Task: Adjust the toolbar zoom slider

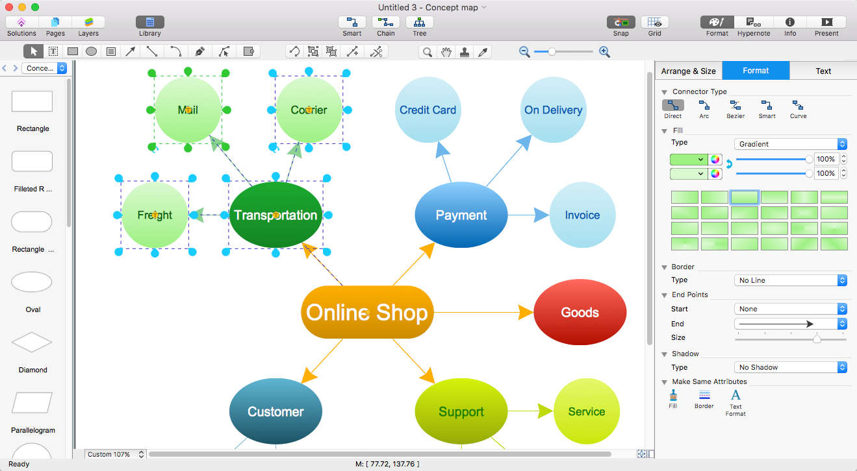Action: point(552,52)
